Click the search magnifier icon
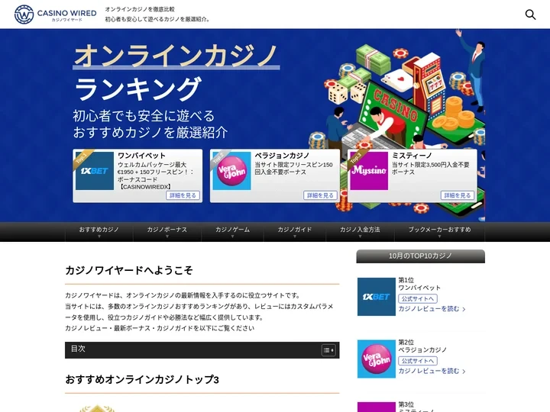The image size is (550, 412). [x=530, y=14]
